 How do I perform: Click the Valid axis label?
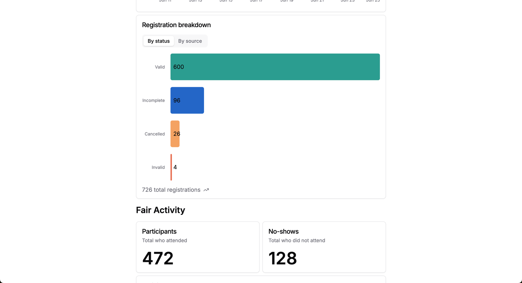point(160,67)
